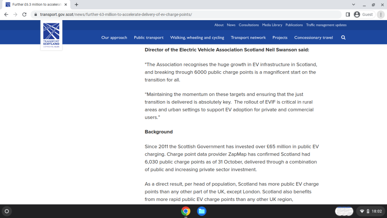
Task: Open the 'Our approach' menu
Action: [114, 38]
